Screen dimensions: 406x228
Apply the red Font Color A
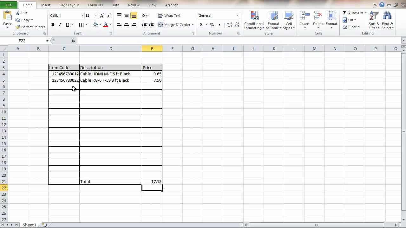point(106,25)
